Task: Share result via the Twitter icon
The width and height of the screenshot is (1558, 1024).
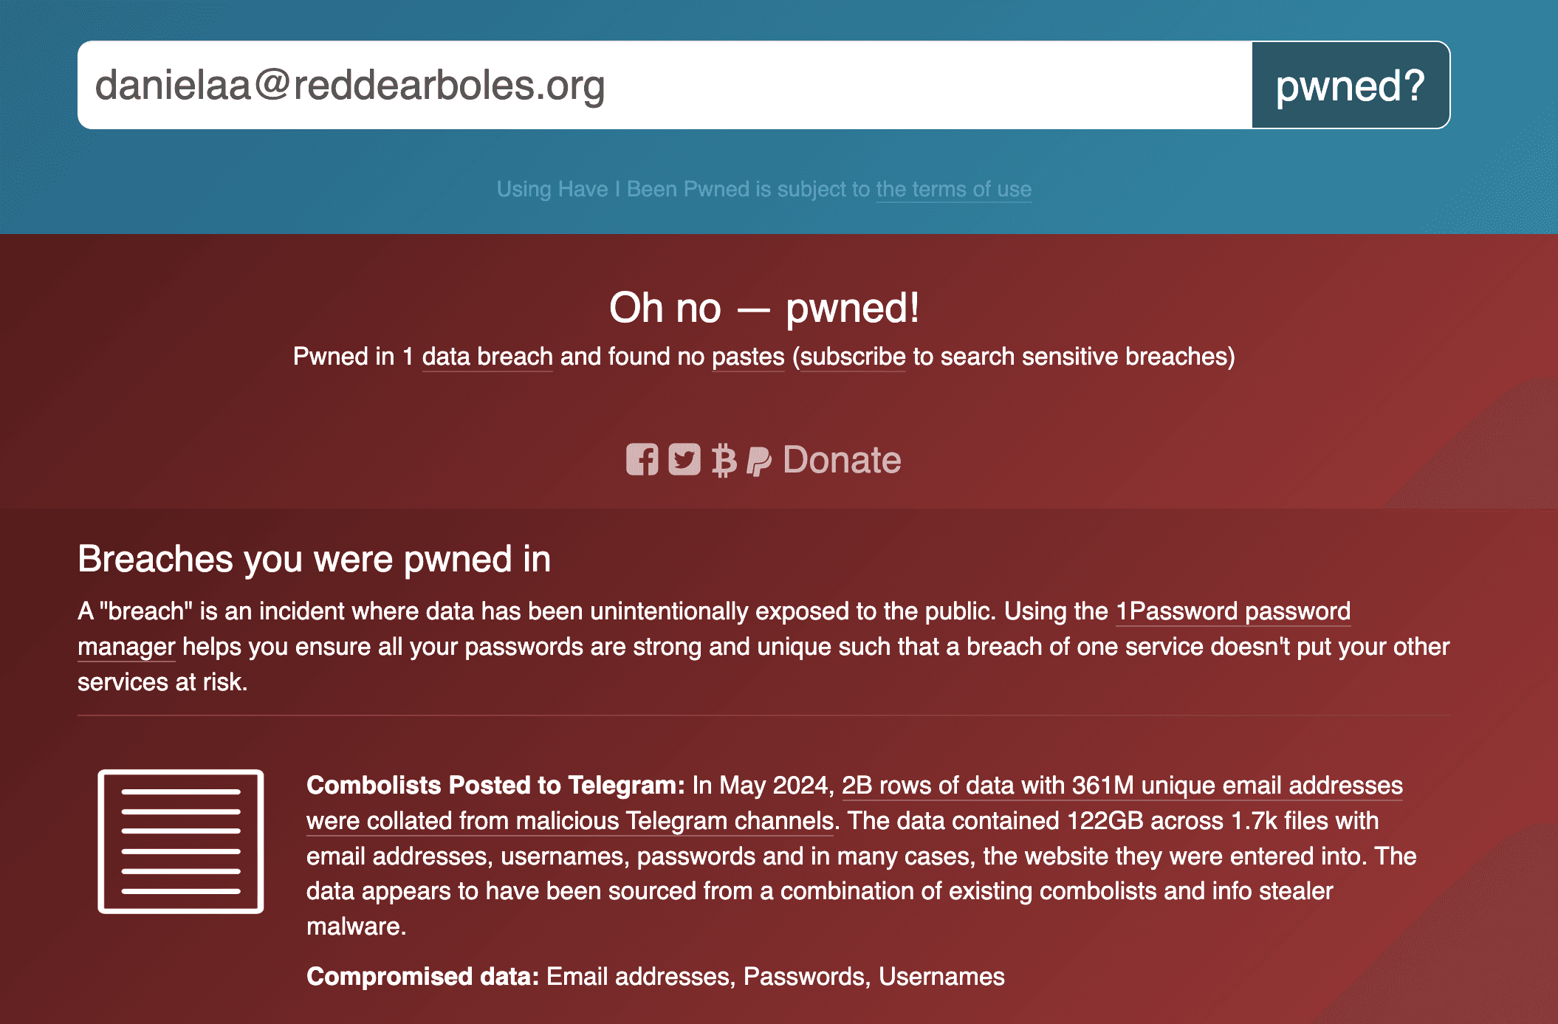Action: click(684, 460)
